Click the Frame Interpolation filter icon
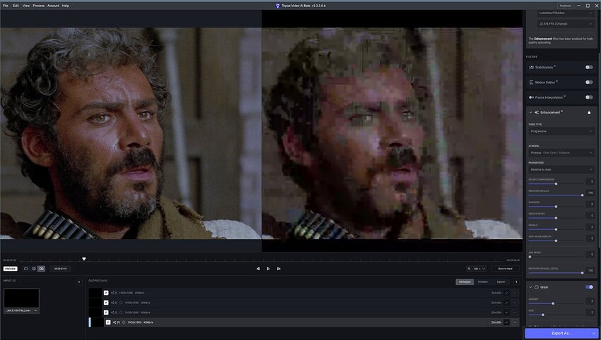 [531, 97]
